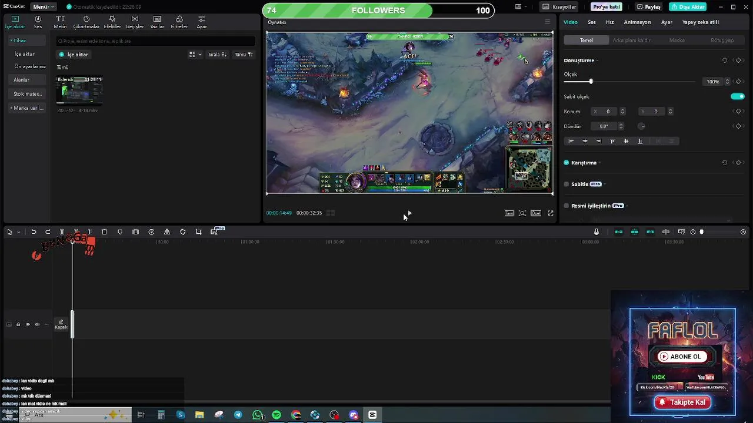Click the rotate icon in timeline toolbar
The image size is (753, 423).
click(x=183, y=232)
